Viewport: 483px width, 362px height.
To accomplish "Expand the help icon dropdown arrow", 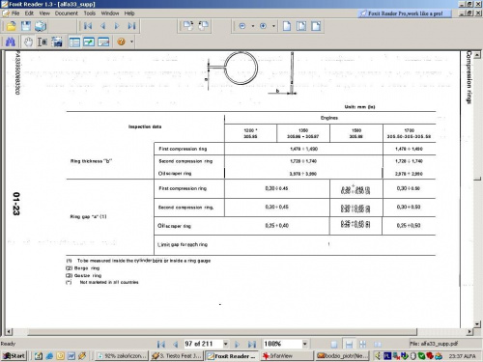I will point(131,42).
